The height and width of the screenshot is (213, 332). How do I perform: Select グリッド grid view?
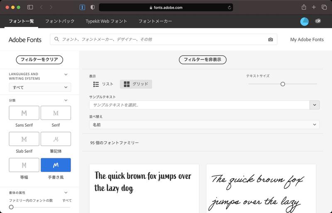pyautogui.click(x=136, y=84)
